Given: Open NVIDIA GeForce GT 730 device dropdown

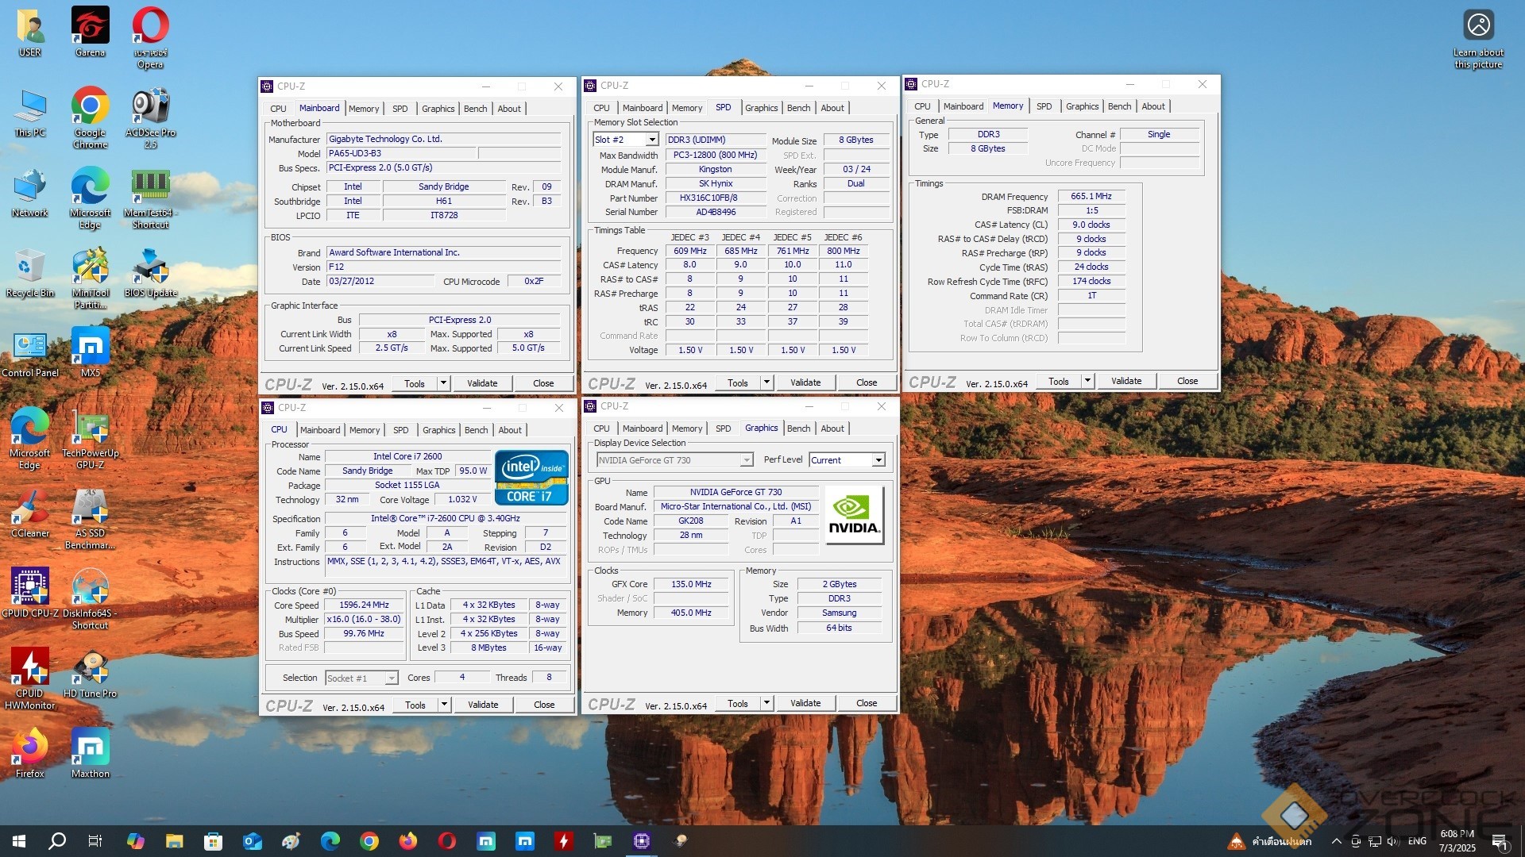Looking at the screenshot, I should click(x=746, y=460).
